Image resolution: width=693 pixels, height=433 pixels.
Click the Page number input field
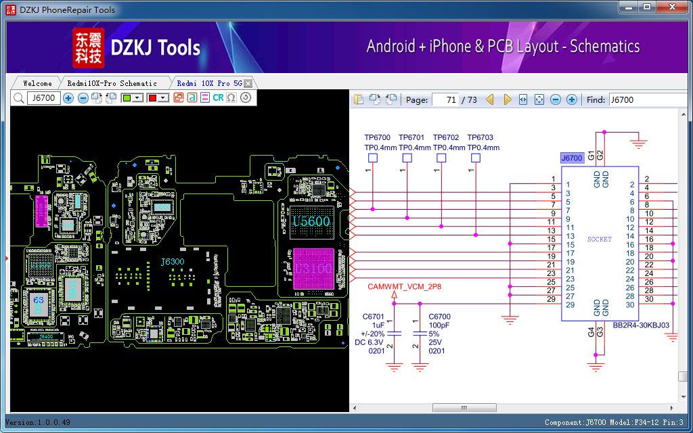pos(445,99)
